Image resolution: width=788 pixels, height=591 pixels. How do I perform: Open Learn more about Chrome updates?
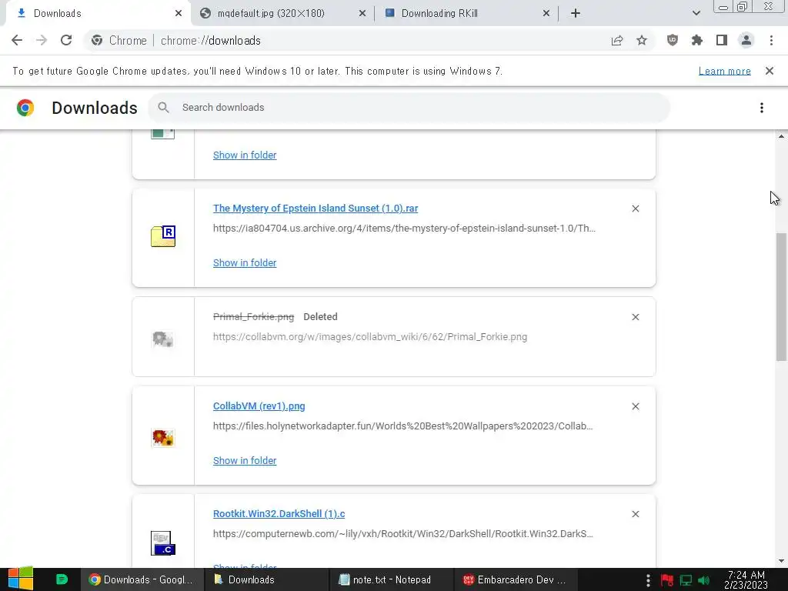(725, 71)
